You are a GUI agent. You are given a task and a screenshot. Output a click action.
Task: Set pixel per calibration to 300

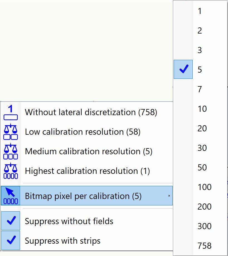click(x=205, y=226)
